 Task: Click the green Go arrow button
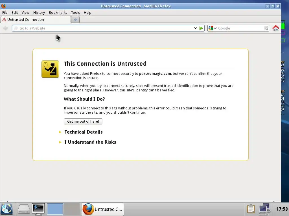(x=201, y=28)
